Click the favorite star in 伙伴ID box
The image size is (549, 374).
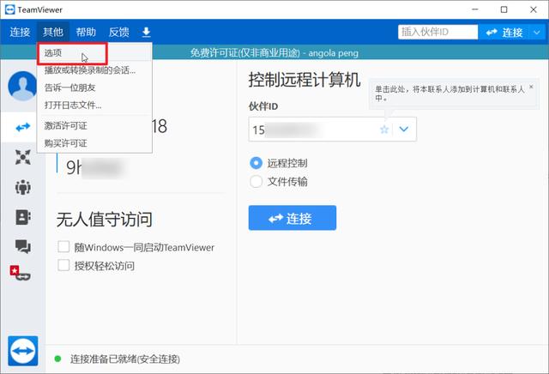[x=384, y=130]
